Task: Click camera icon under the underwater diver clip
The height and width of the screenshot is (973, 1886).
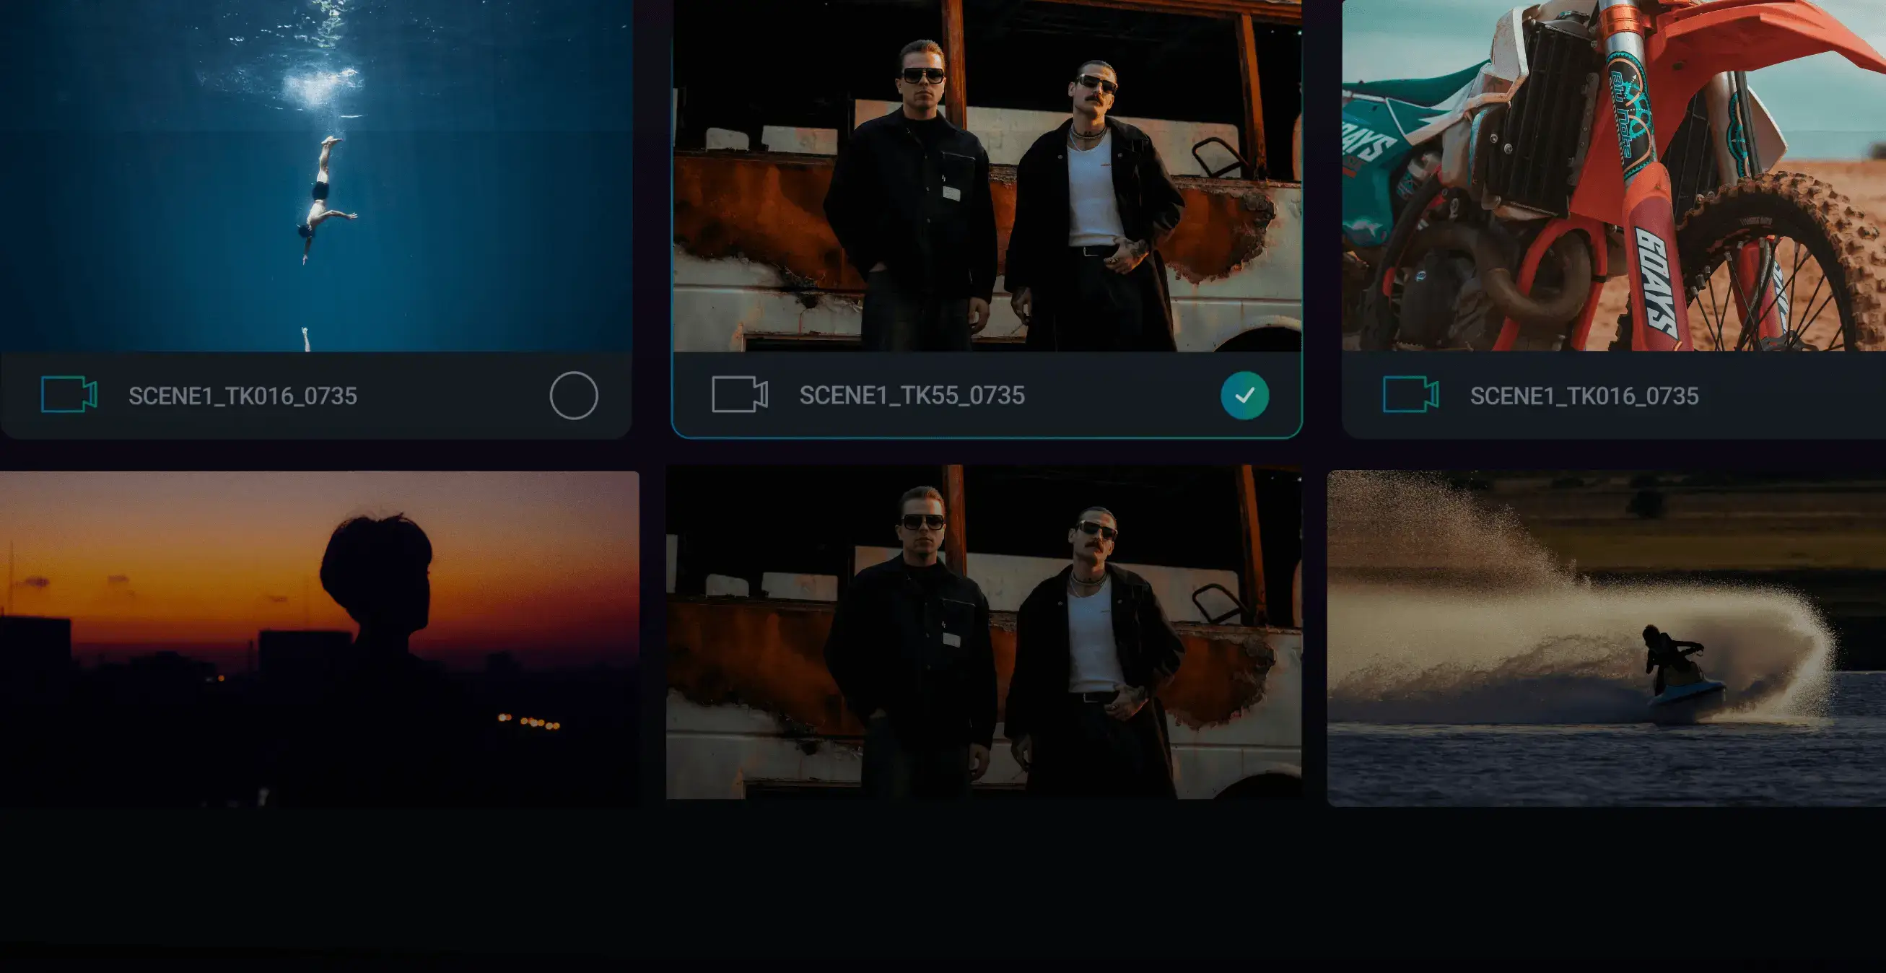Action: pos(69,395)
